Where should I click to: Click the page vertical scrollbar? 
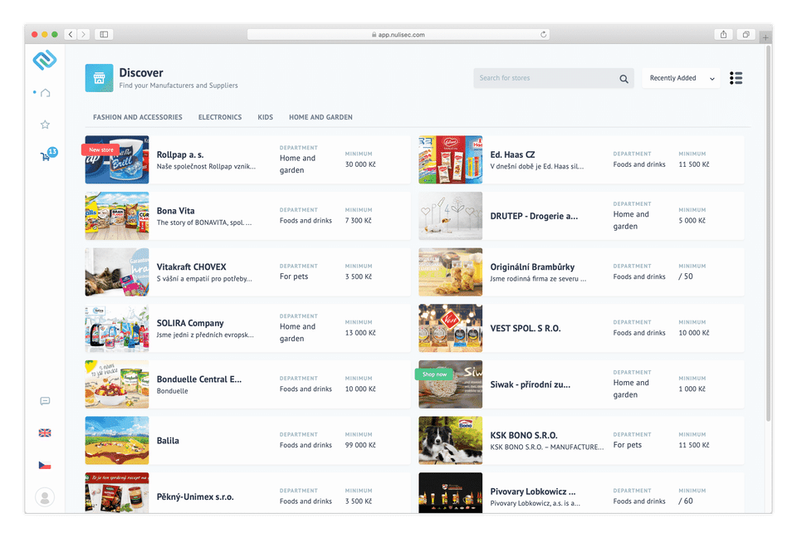click(x=769, y=234)
